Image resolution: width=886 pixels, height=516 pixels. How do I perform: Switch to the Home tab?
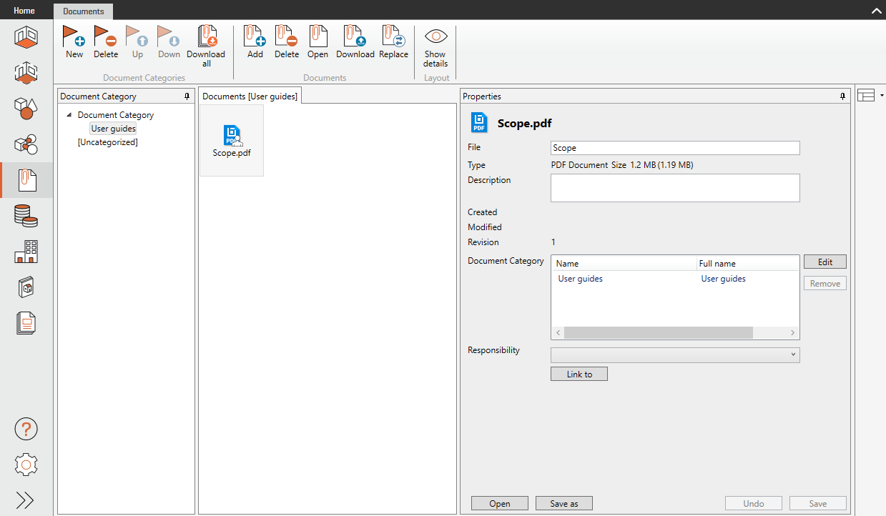24,11
